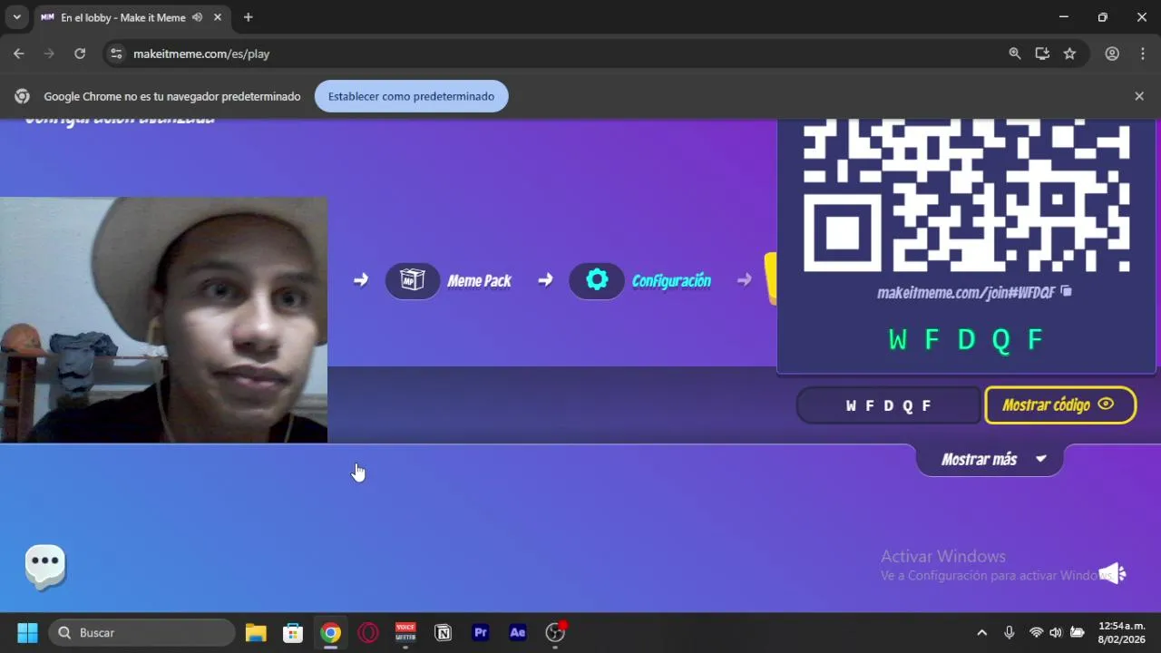Click the address bar URL
This screenshot has width=1161, height=653.
point(201,54)
